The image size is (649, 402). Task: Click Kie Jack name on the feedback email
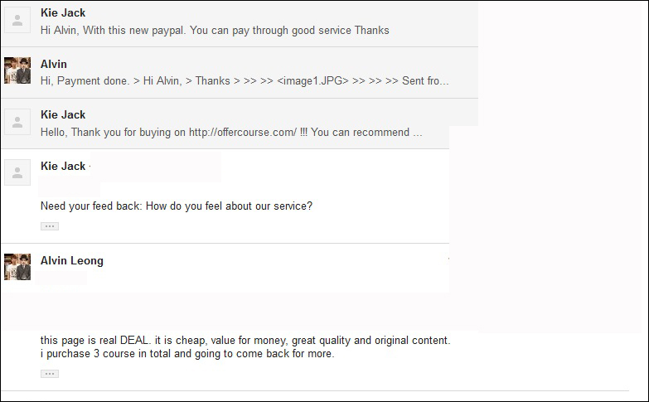point(63,166)
